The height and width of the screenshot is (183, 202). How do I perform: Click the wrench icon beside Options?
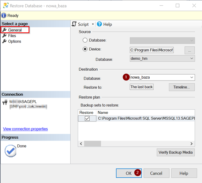pyautogui.click(x=4, y=41)
